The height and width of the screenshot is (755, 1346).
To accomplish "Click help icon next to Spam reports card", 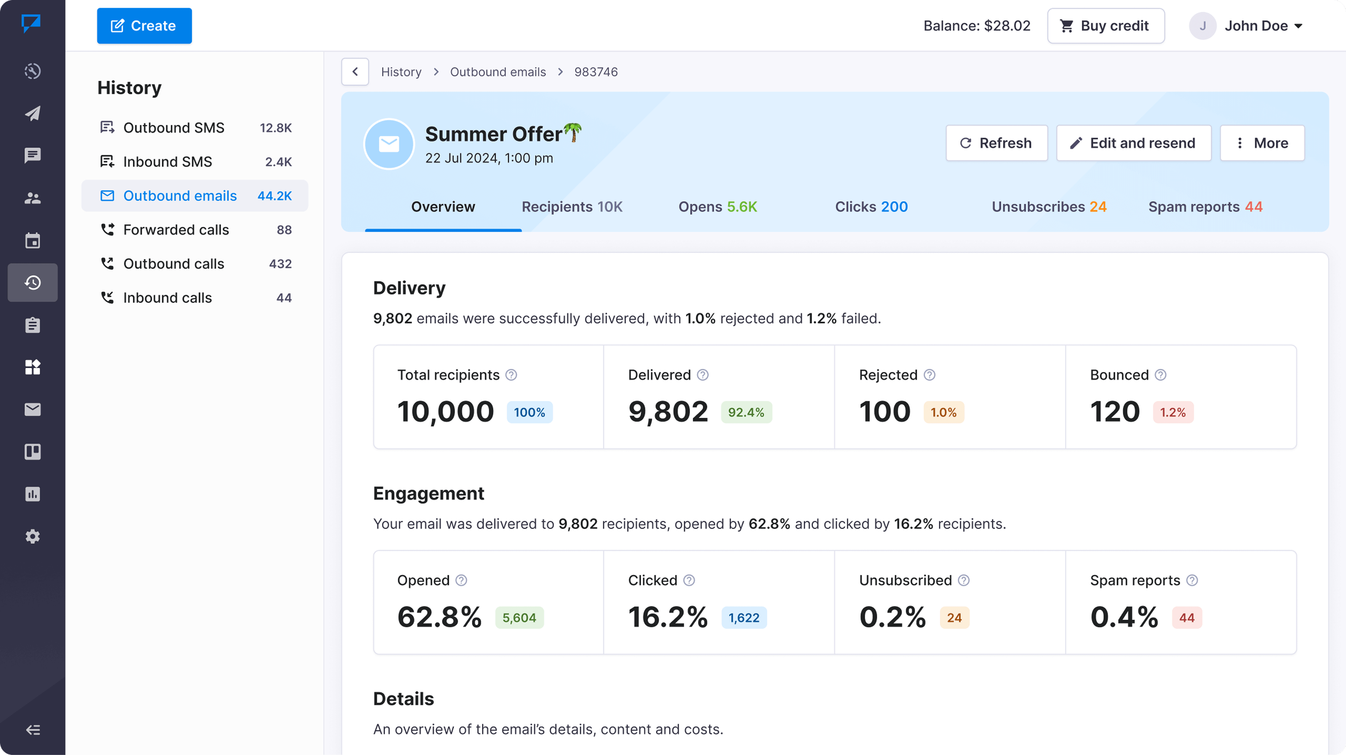I will [x=1192, y=580].
